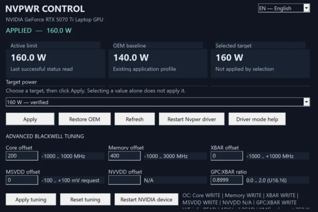Click Reset tuning button

pos(85,199)
